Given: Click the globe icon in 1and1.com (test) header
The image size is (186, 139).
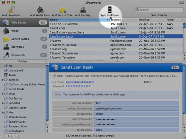Looking at the screenshot, I should 55,67.
